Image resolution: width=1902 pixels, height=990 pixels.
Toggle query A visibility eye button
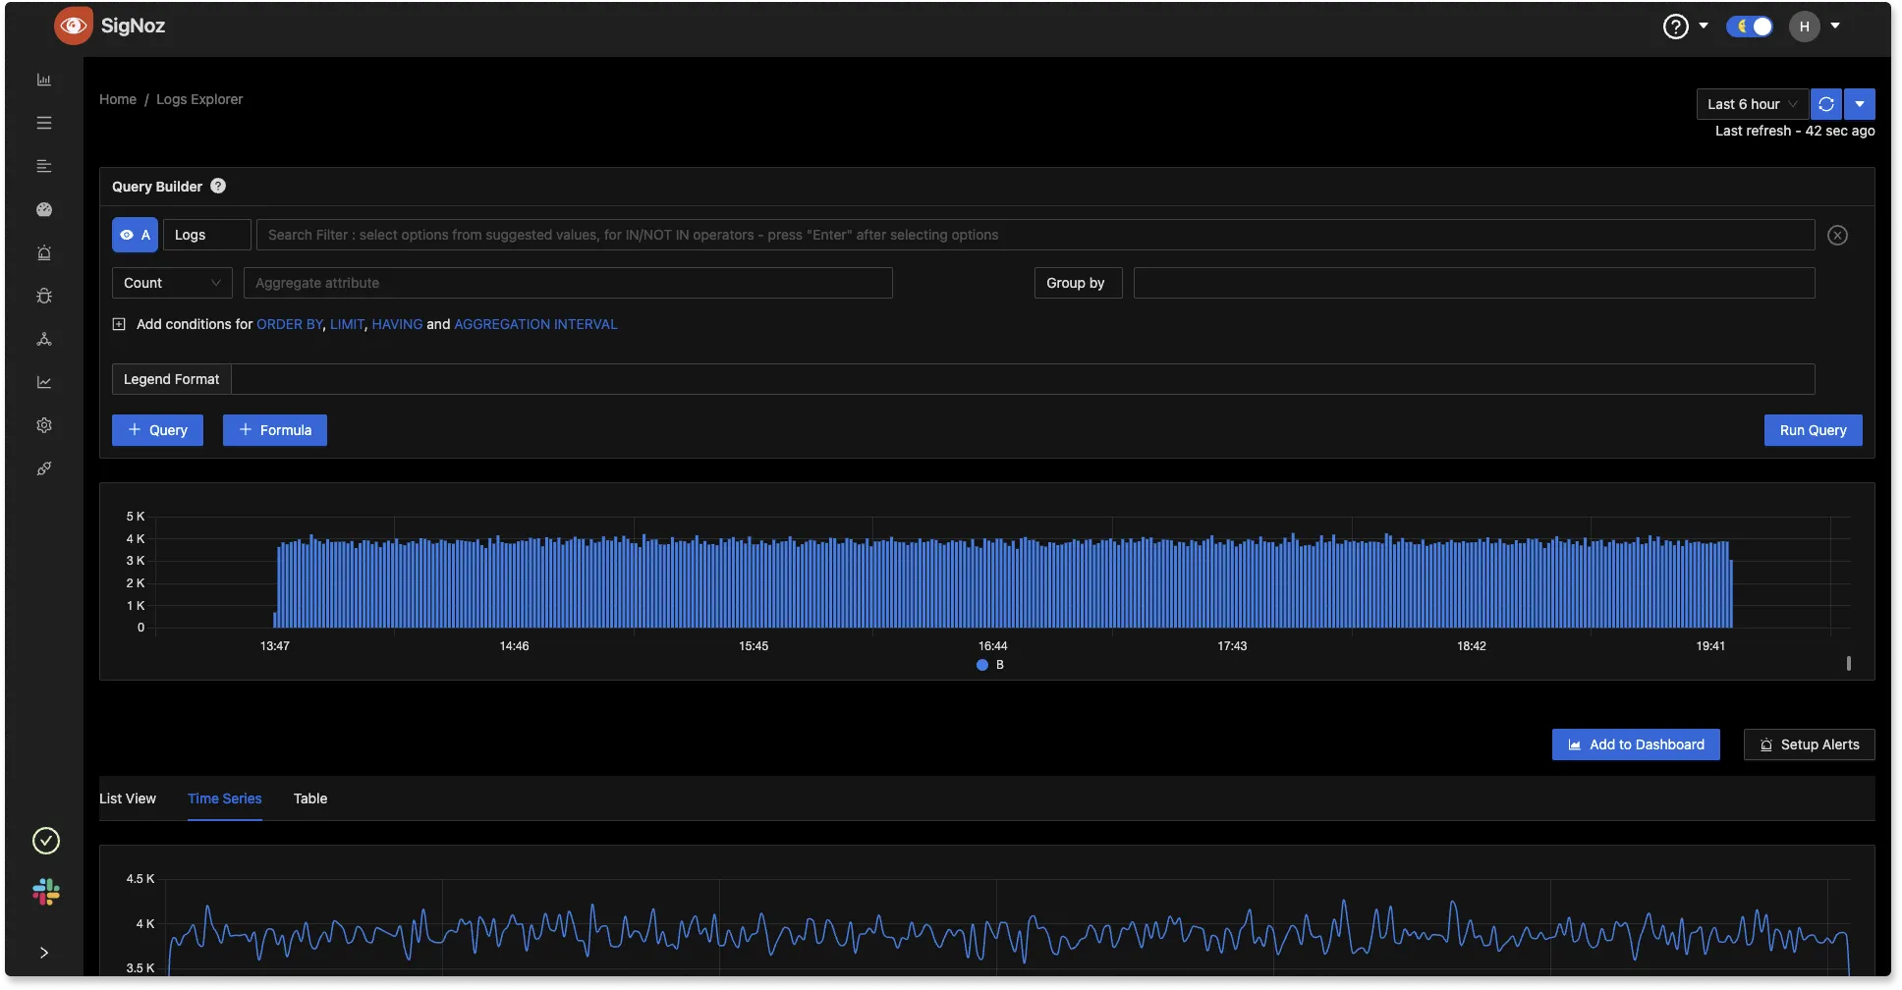click(135, 235)
